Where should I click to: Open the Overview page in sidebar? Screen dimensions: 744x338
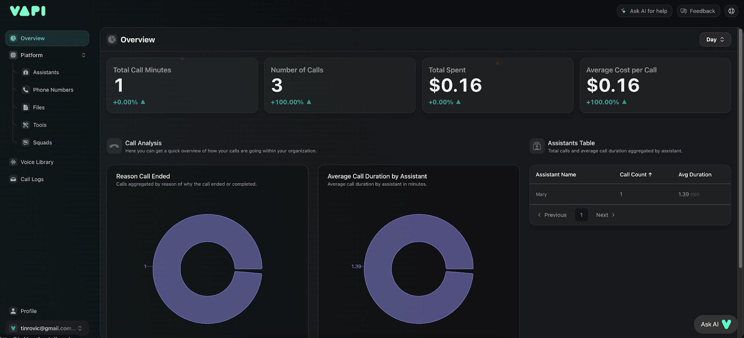[47, 38]
